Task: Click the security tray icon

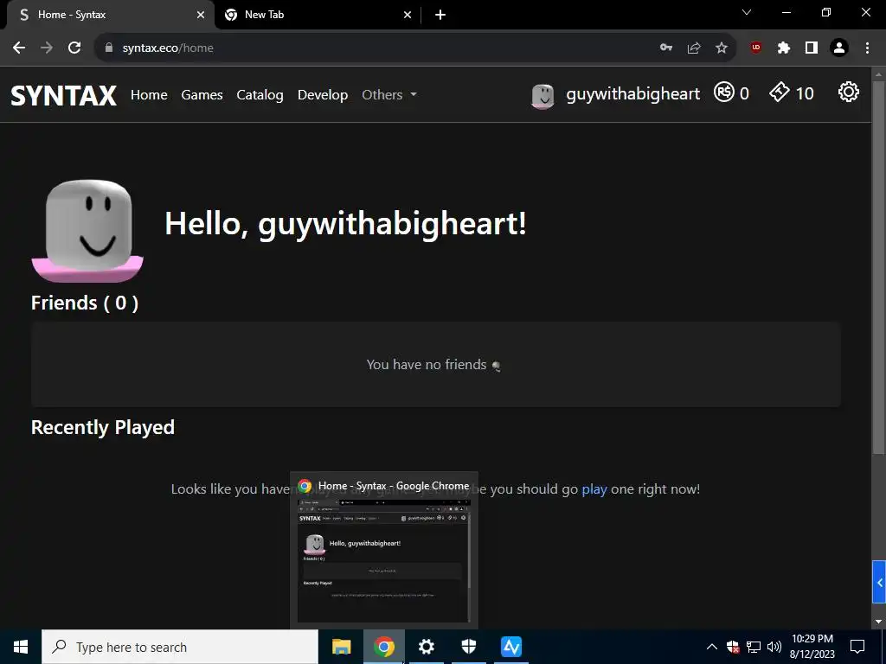Action: [733, 647]
